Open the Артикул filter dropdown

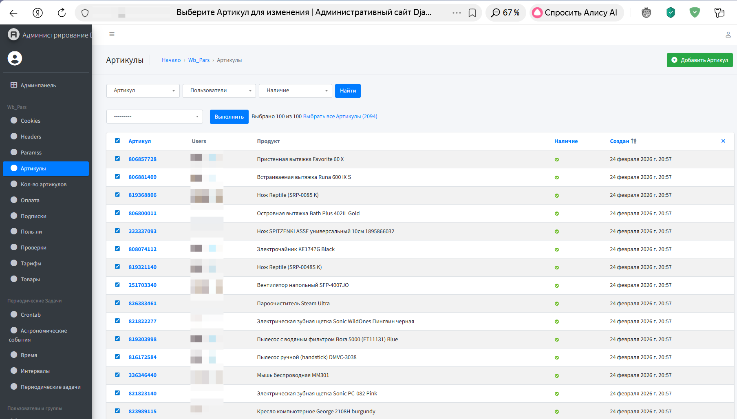(143, 90)
